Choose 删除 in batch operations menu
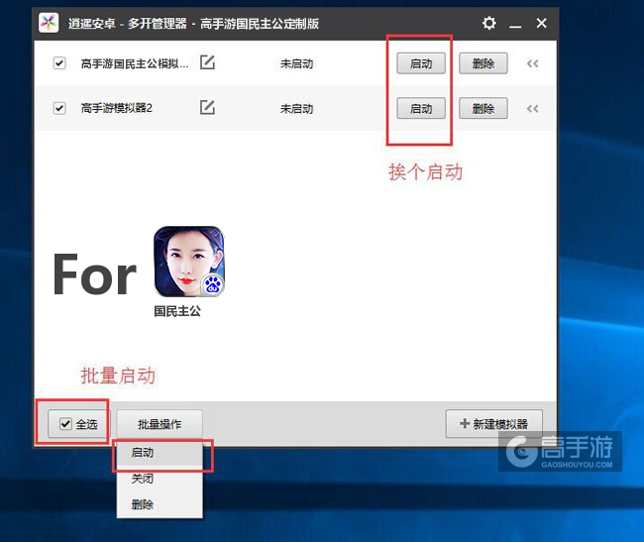Screen dimensions: 644x542 [160, 503]
